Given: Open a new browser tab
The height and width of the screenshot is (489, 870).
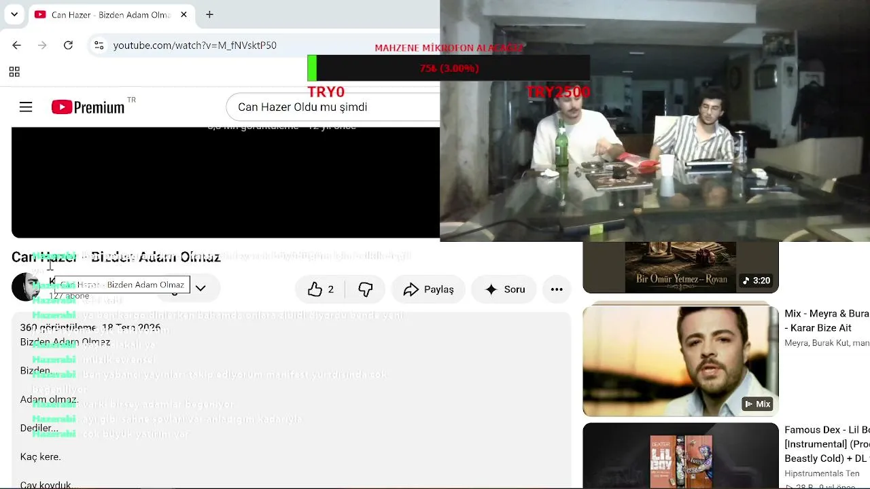Looking at the screenshot, I should 209,14.
